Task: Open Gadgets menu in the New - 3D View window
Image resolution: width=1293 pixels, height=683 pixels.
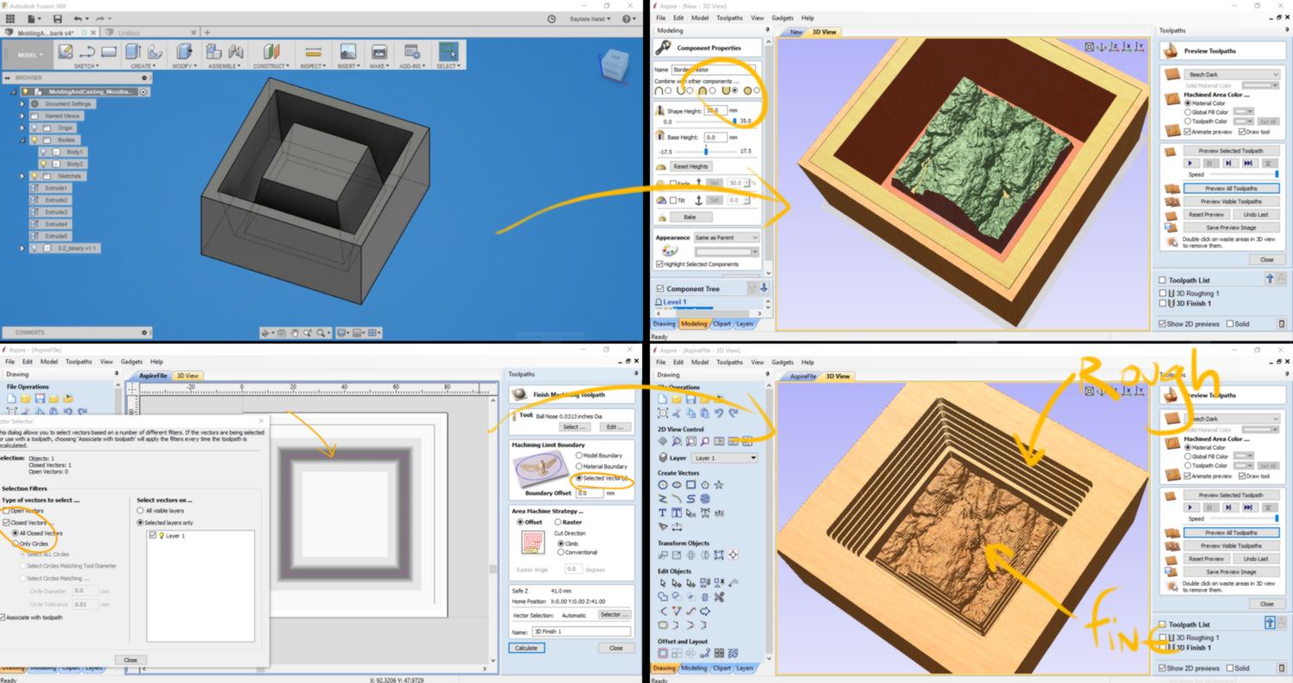Action: pyautogui.click(x=782, y=17)
